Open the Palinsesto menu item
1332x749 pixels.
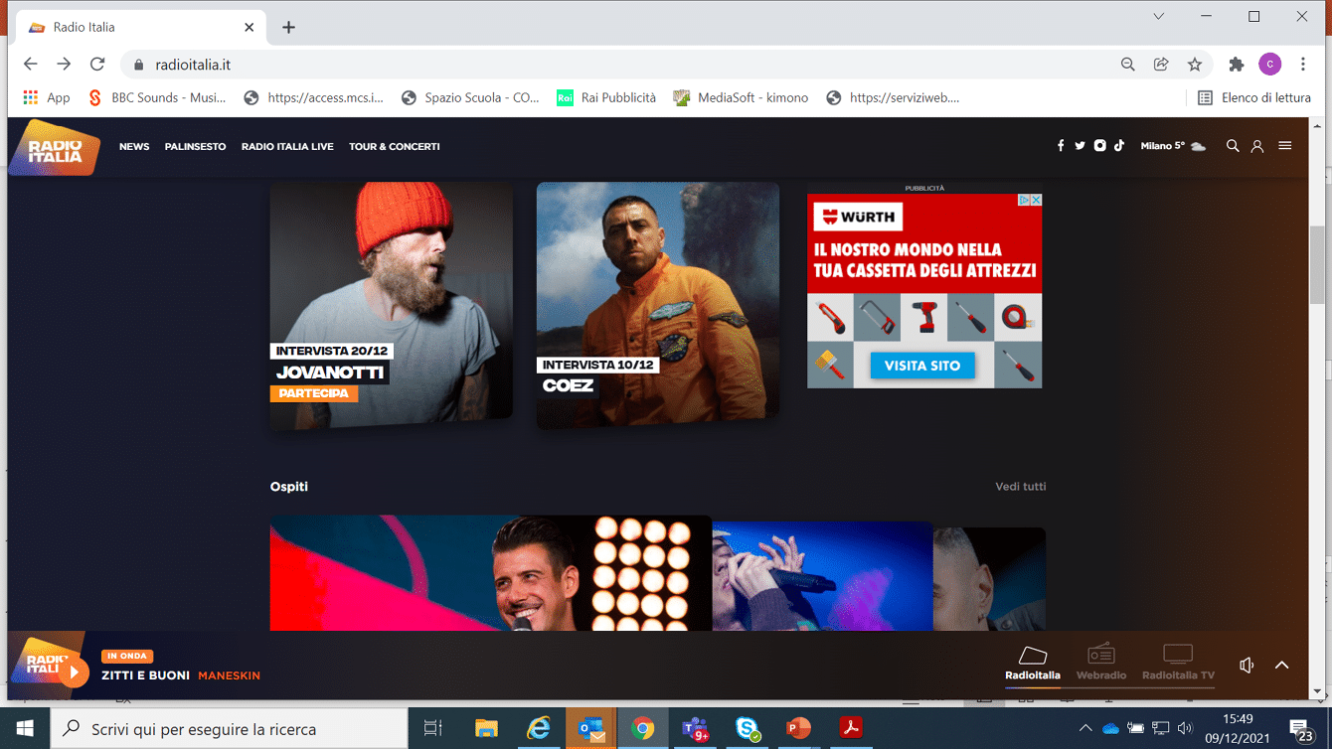[x=195, y=147]
